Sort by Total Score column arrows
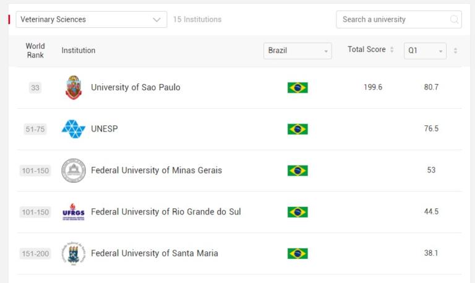Screen dimensions: 475x283 click(x=392, y=50)
